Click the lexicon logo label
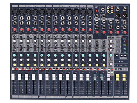This screenshot has height=103, width=137. click(111, 37)
